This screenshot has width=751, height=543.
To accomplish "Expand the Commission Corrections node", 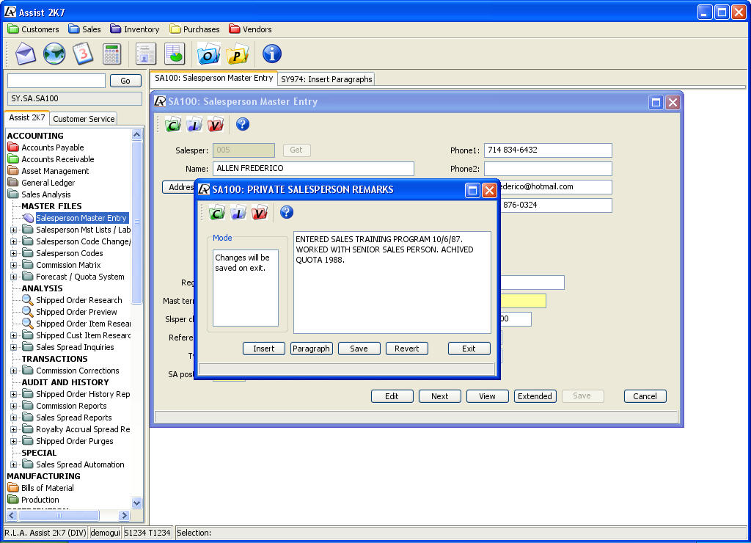I will [x=13, y=371].
